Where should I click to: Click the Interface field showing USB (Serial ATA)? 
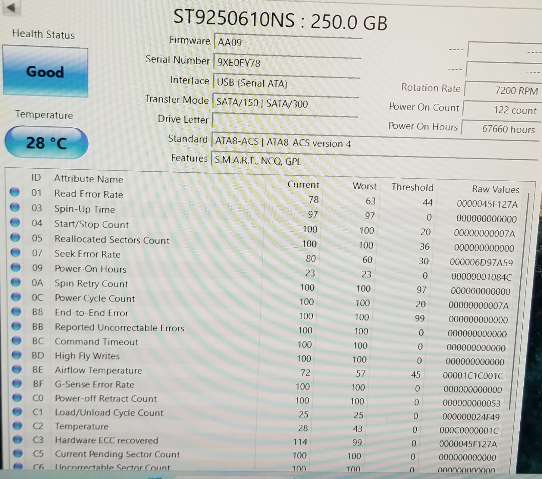click(286, 83)
